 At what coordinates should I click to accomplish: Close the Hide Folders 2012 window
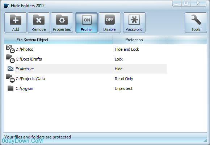198,4
